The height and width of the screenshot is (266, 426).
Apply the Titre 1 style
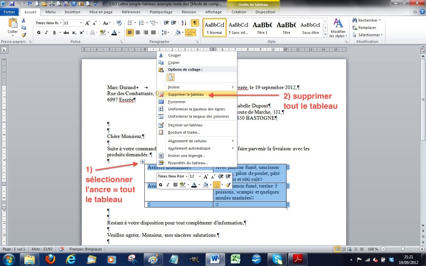click(x=262, y=28)
